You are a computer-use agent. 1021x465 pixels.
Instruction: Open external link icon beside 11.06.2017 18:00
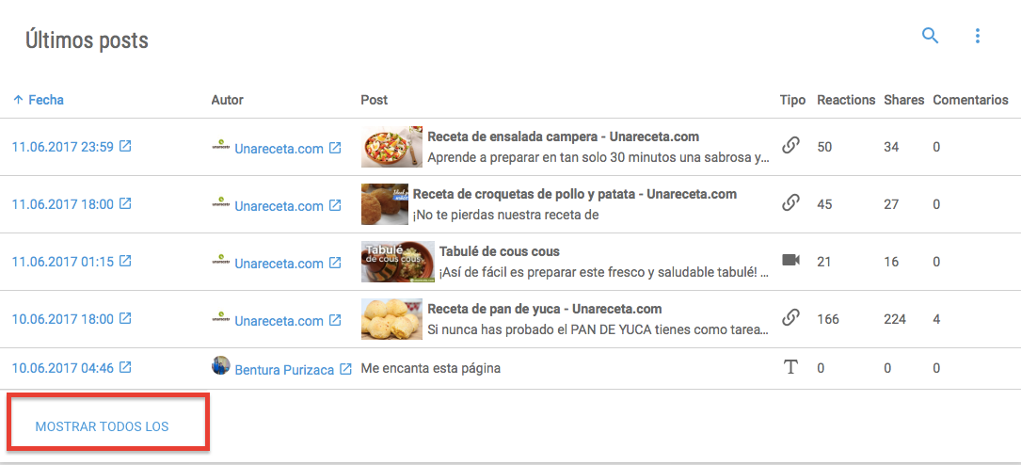[125, 204]
